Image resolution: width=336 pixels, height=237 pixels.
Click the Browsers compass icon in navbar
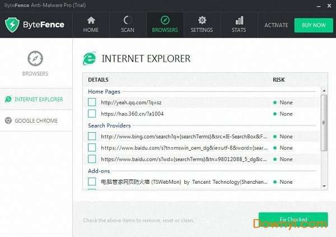[165, 20]
